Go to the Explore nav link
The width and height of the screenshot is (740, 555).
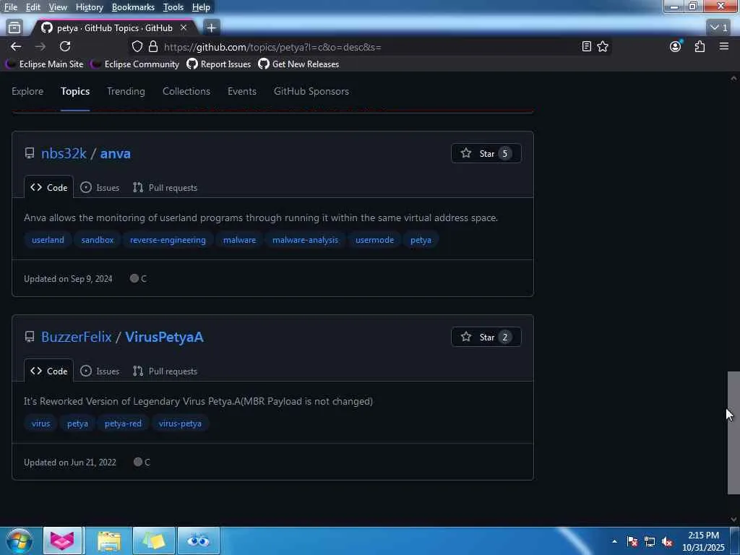[x=27, y=91]
